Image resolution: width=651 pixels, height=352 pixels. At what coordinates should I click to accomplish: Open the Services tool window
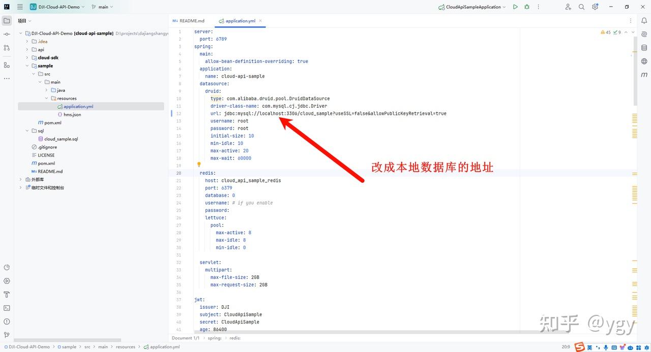click(7, 281)
